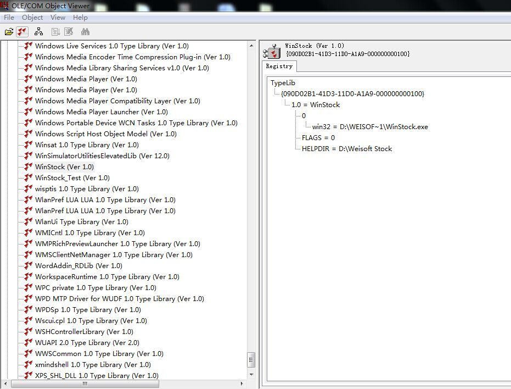Viewport: 511px width, 389px height.
Task: Open the View menu
Action: (58, 17)
